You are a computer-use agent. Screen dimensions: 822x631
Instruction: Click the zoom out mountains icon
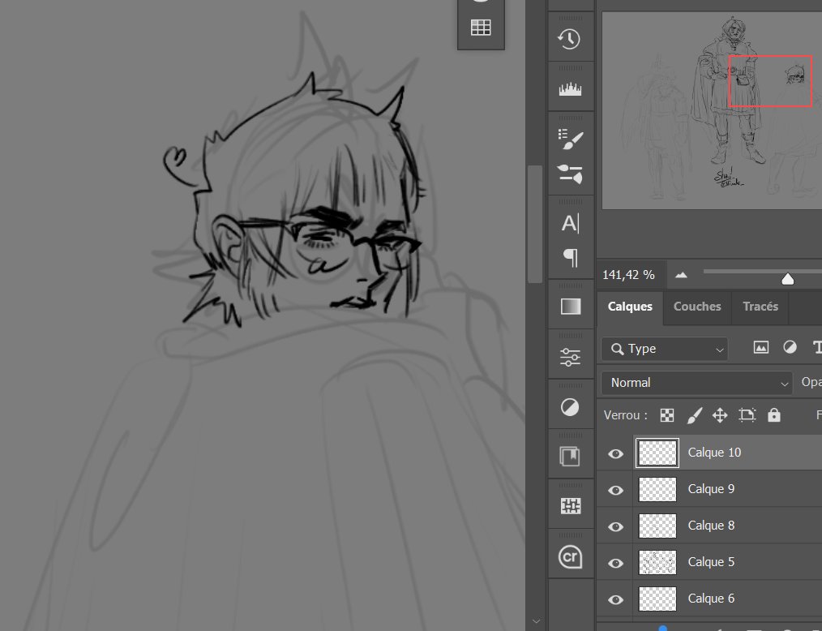click(681, 275)
